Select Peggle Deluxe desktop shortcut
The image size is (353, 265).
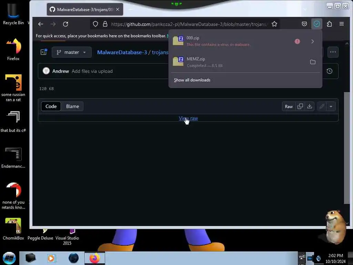pyautogui.click(x=41, y=235)
